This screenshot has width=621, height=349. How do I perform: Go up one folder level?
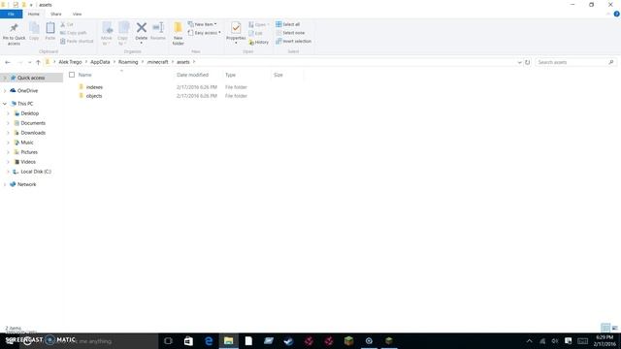click(x=38, y=62)
